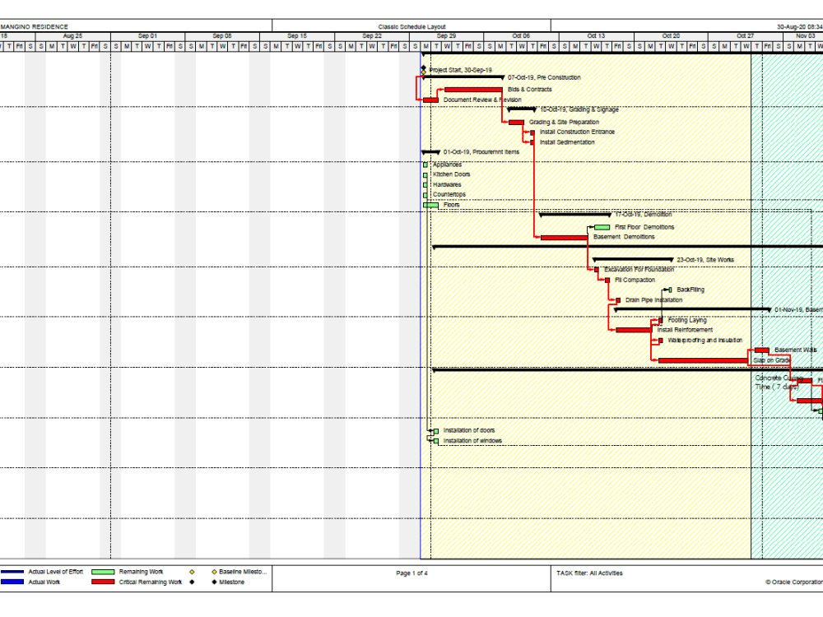823x617 pixels.
Task: Click the Grading & Site Preparation bar
Action: click(517, 123)
